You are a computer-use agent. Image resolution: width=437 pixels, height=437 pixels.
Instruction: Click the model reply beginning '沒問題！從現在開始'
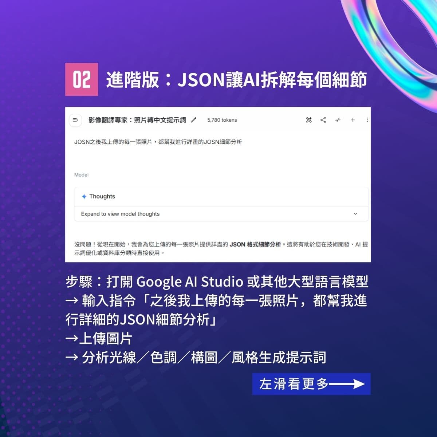pyautogui.click(x=221, y=248)
